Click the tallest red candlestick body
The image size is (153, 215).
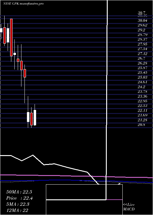pyautogui.click(x=11, y=37)
